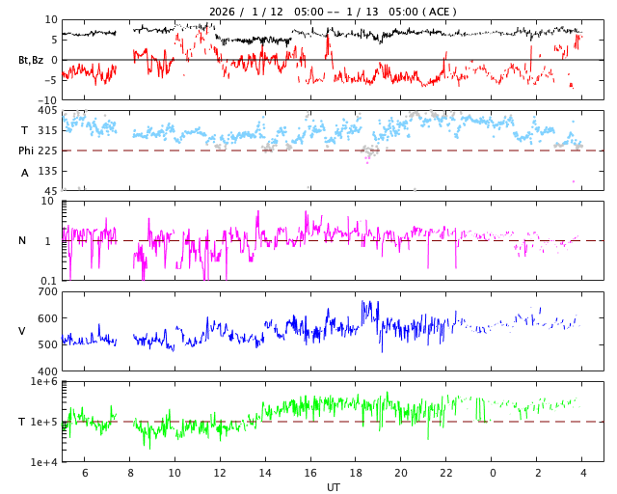
Task: Click the N density axis label
Action: pyautogui.click(x=22, y=241)
